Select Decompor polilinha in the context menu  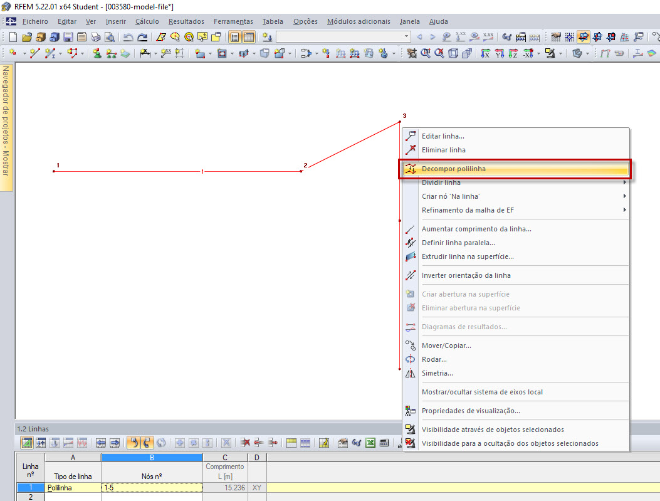[515, 169]
